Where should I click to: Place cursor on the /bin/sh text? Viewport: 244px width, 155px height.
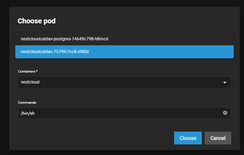click(28, 113)
